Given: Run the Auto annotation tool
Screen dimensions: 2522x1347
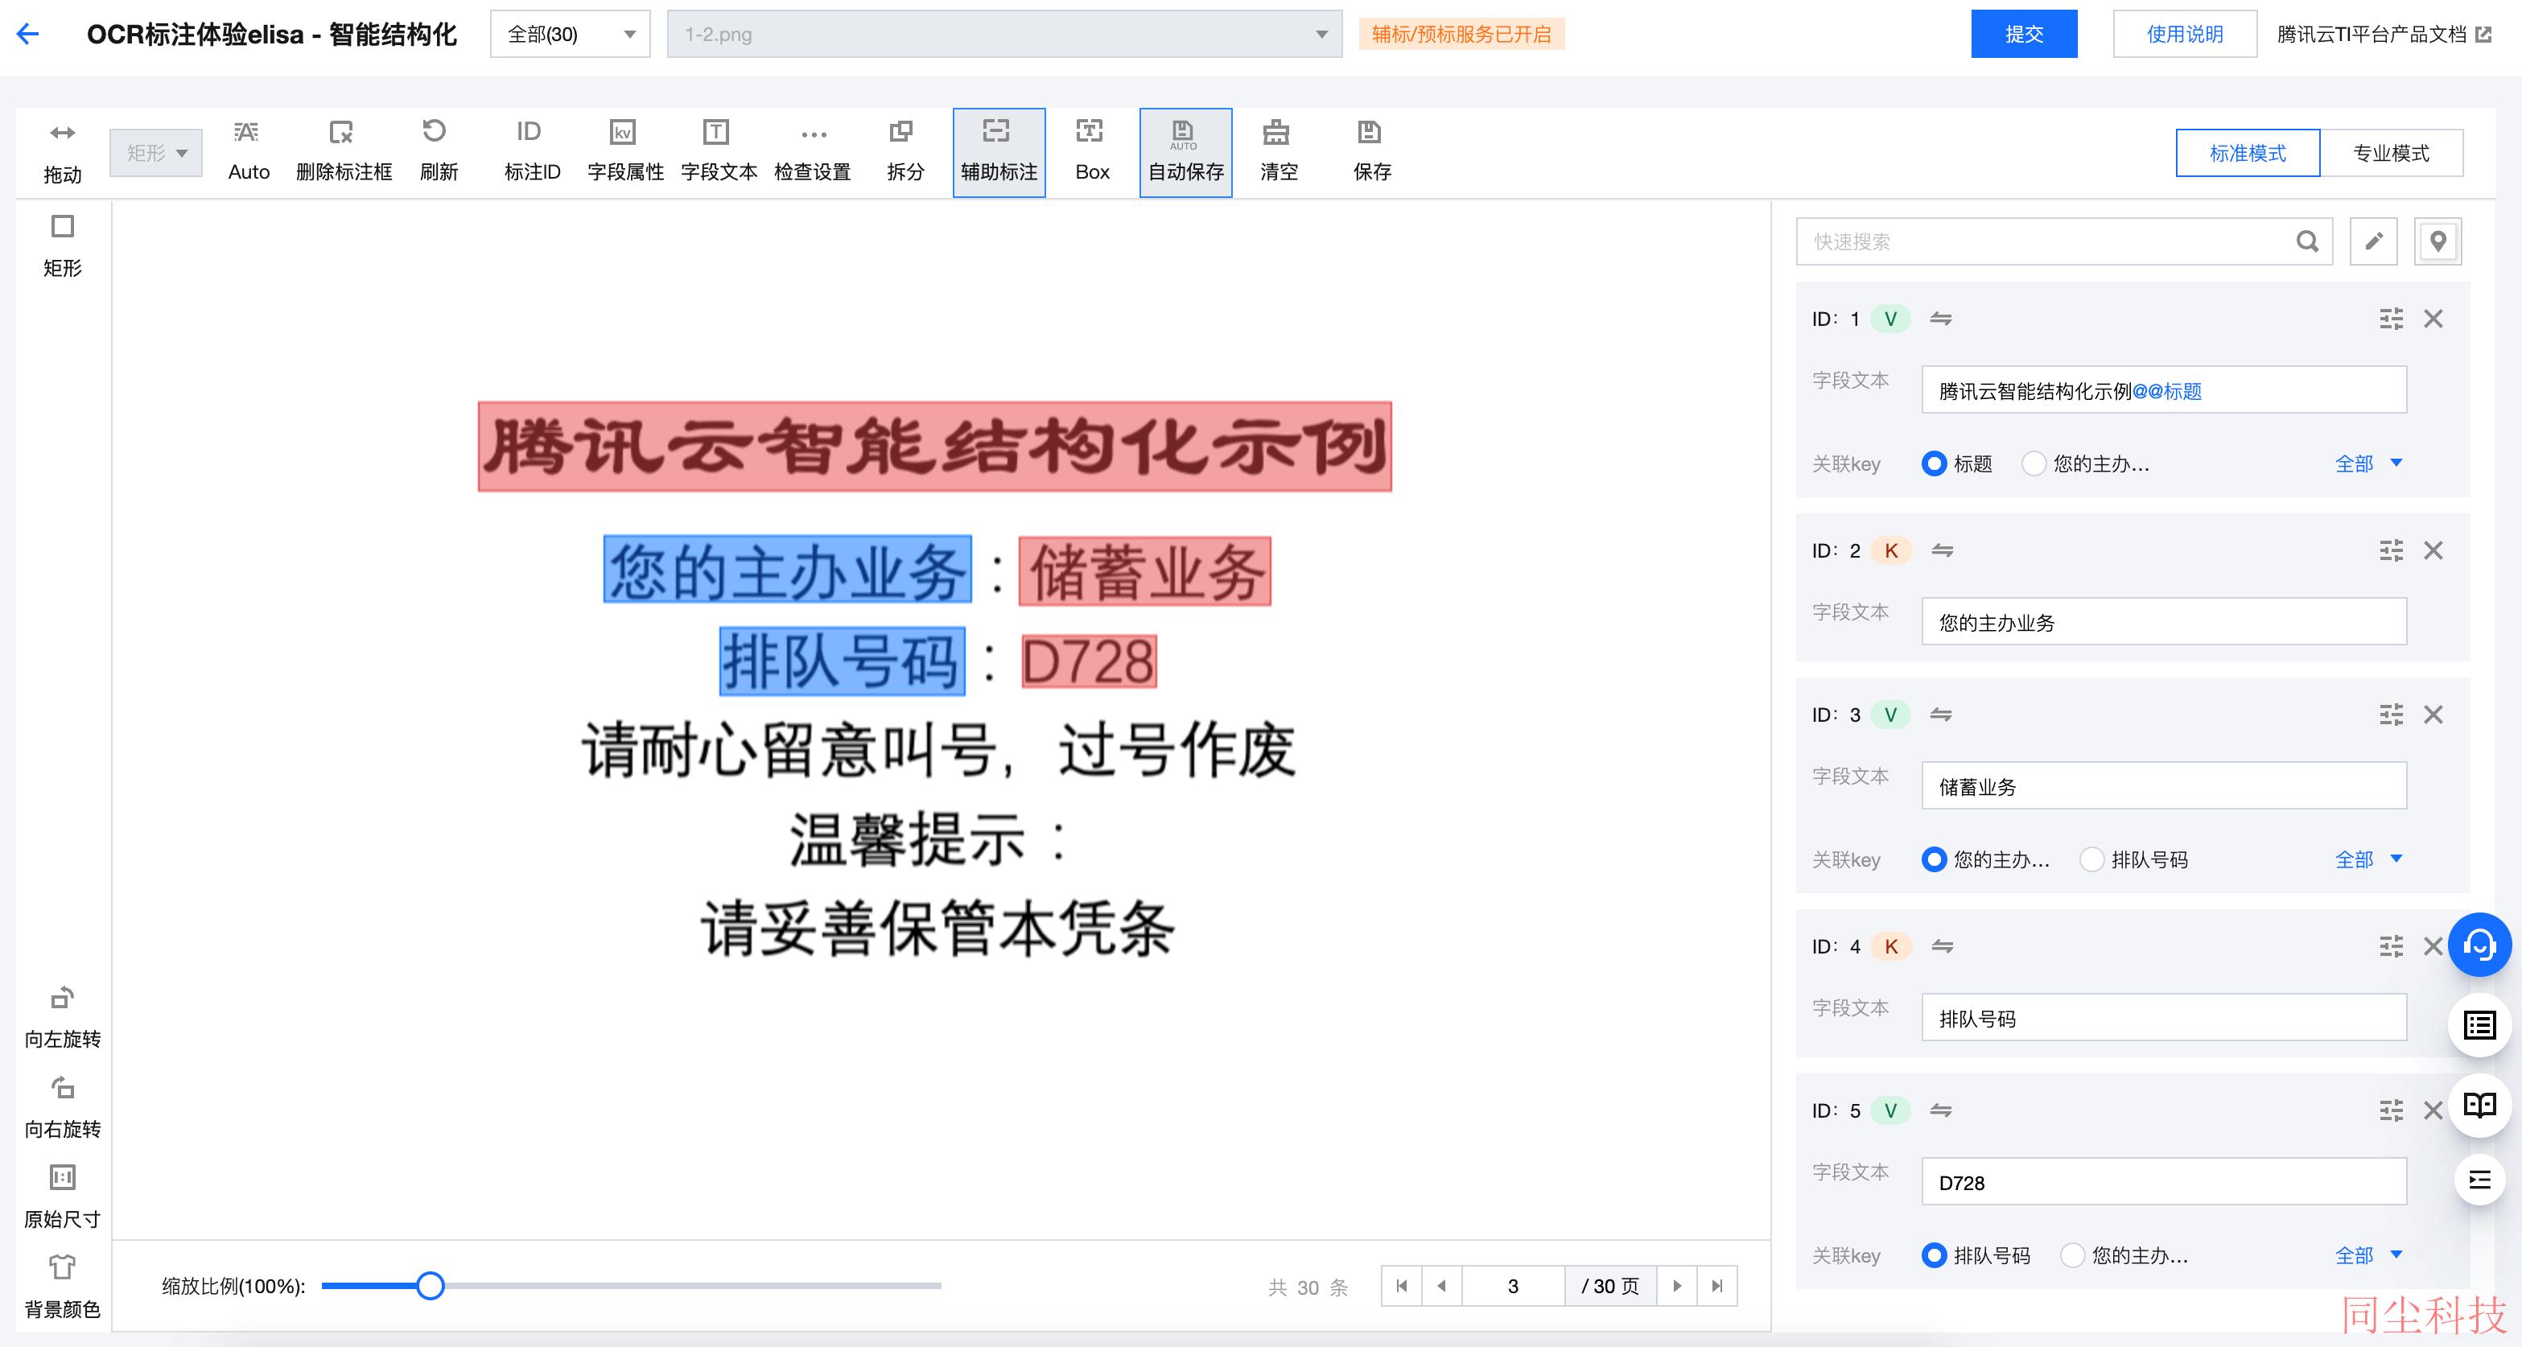Looking at the screenshot, I should coord(249,153).
